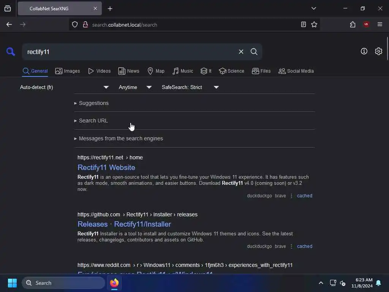Switch to the Science category
The image size is (389, 292).
point(231,71)
